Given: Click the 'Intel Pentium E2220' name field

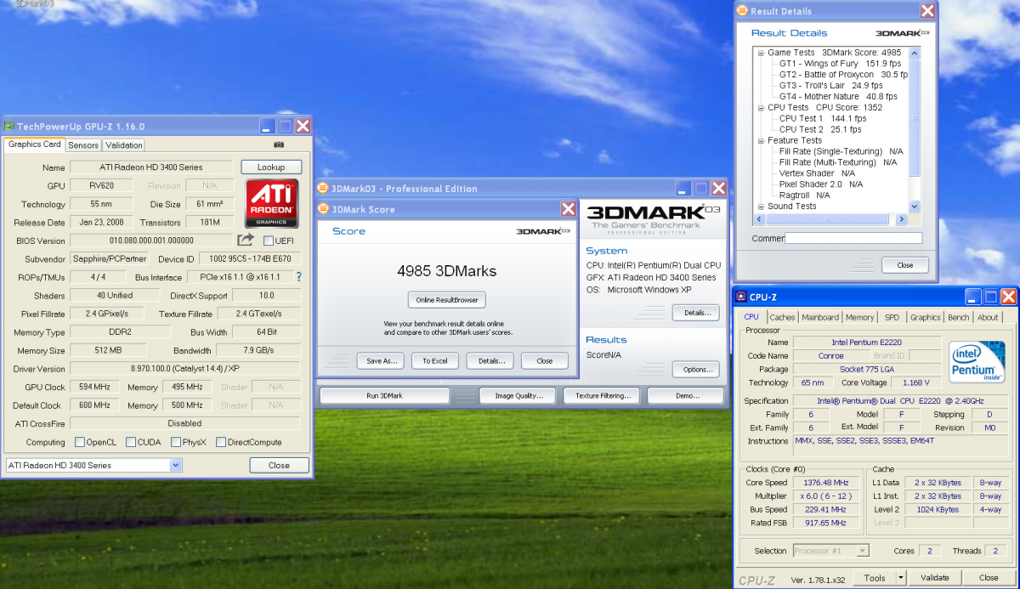Looking at the screenshot, I should 867,342.
